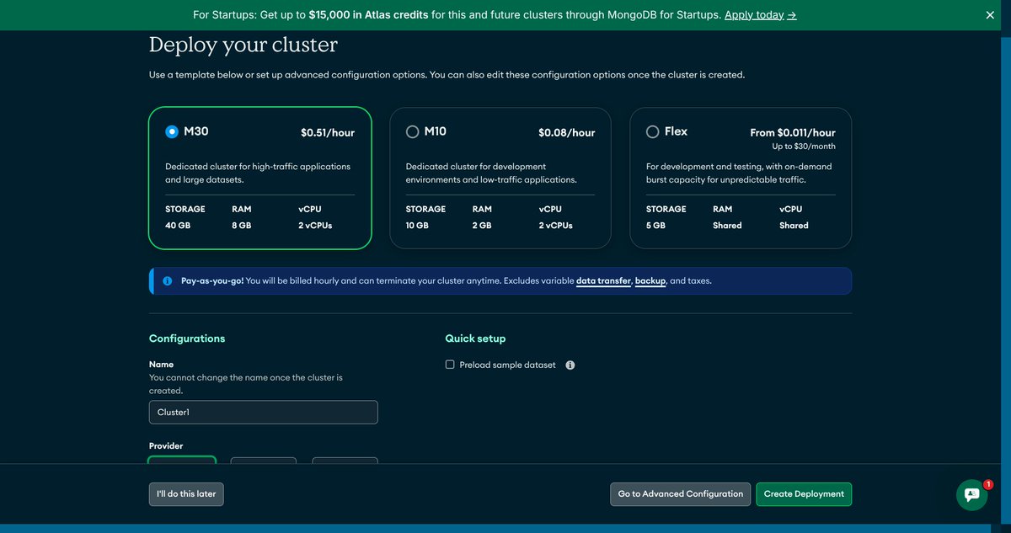Click the From $0.011/hour Flex price

coord(793,132)
